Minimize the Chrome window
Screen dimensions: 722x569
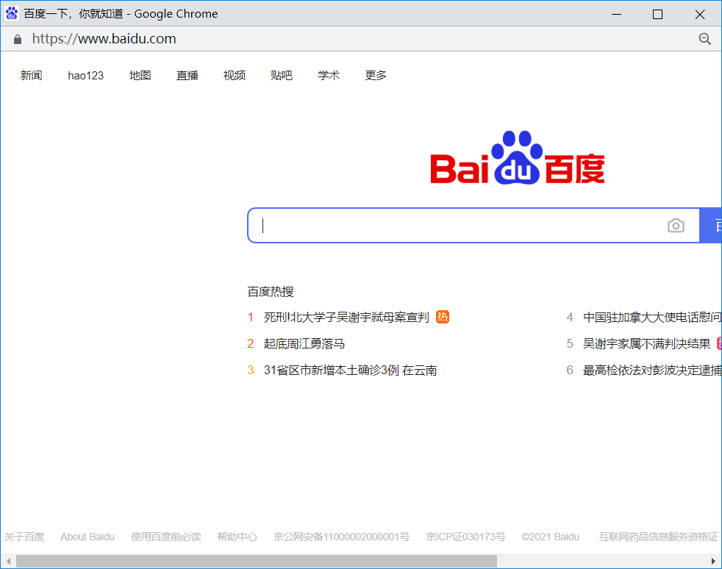click(x=617, y=14)
